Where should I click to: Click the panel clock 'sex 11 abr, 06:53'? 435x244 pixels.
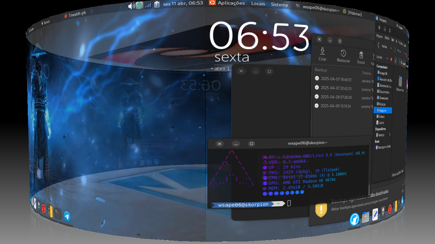tap(183, 4)
